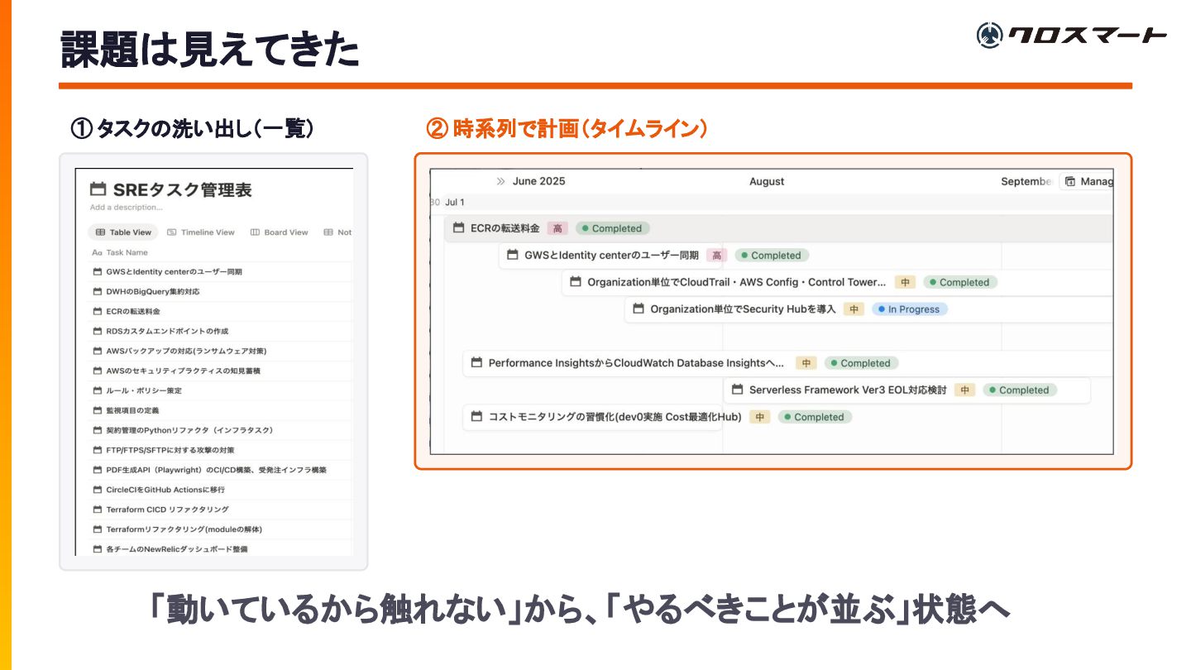Click Completed badge on Organization単位でCloudTrail bar
Image resolution: width=1191 pixels, height=670 pixels.
click(960, 282)
